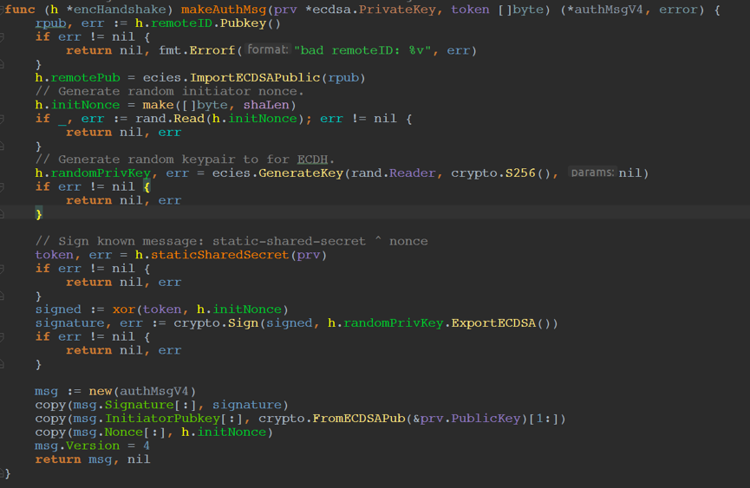
Task: Click the S256() call
Action: tap(528, 173)
